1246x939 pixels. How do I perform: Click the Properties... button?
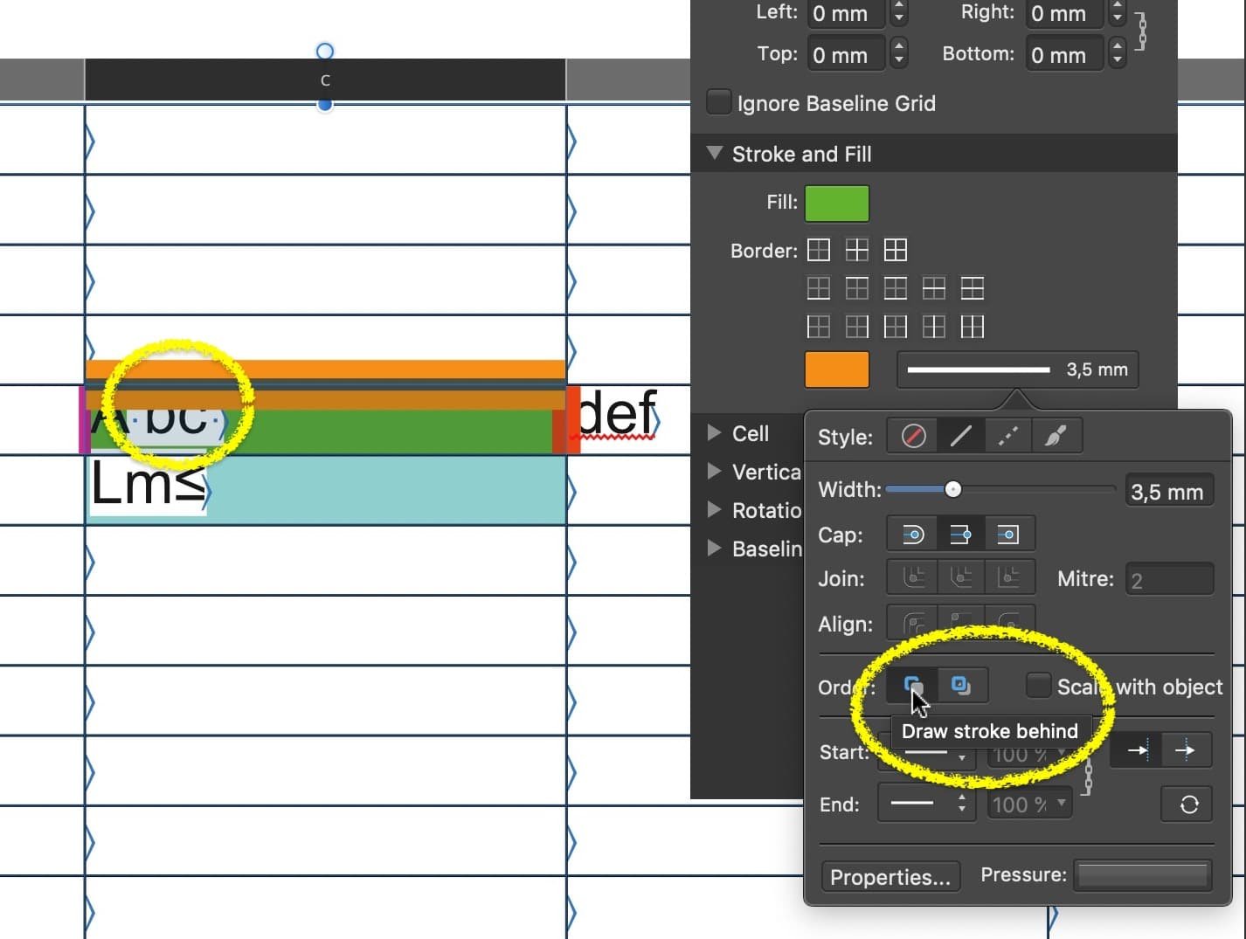(x=890, y=877)
